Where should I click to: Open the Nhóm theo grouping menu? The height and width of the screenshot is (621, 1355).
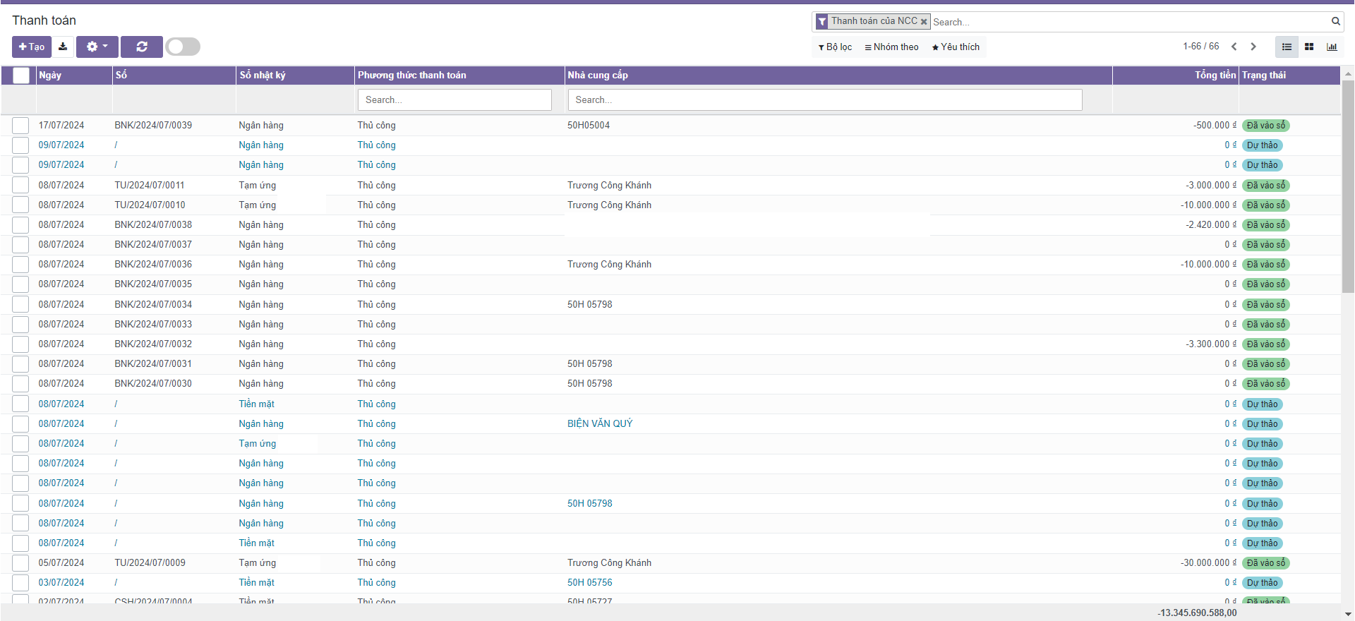coord(891,47)
